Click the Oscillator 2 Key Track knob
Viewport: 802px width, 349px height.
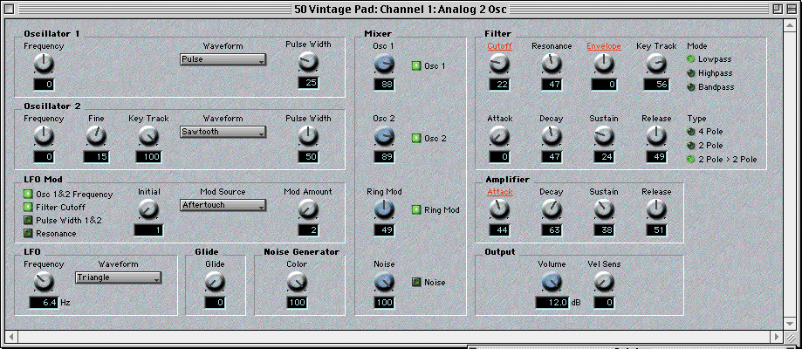coord(149,135)
